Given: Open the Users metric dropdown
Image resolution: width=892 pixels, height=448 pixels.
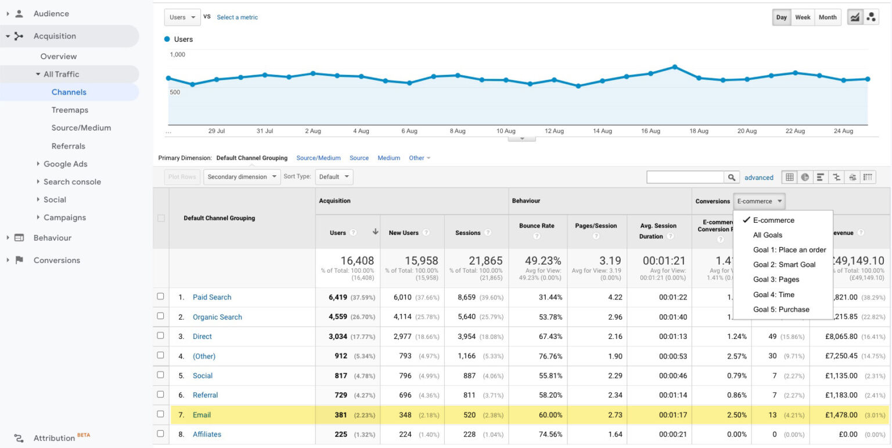Looking at the screenshot, I should click(x=182, y=17).
